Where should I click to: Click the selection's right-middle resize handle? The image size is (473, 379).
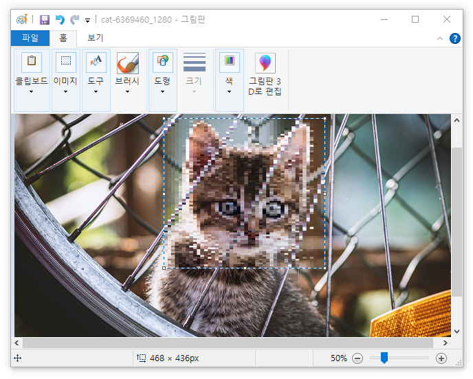(325, 194)
